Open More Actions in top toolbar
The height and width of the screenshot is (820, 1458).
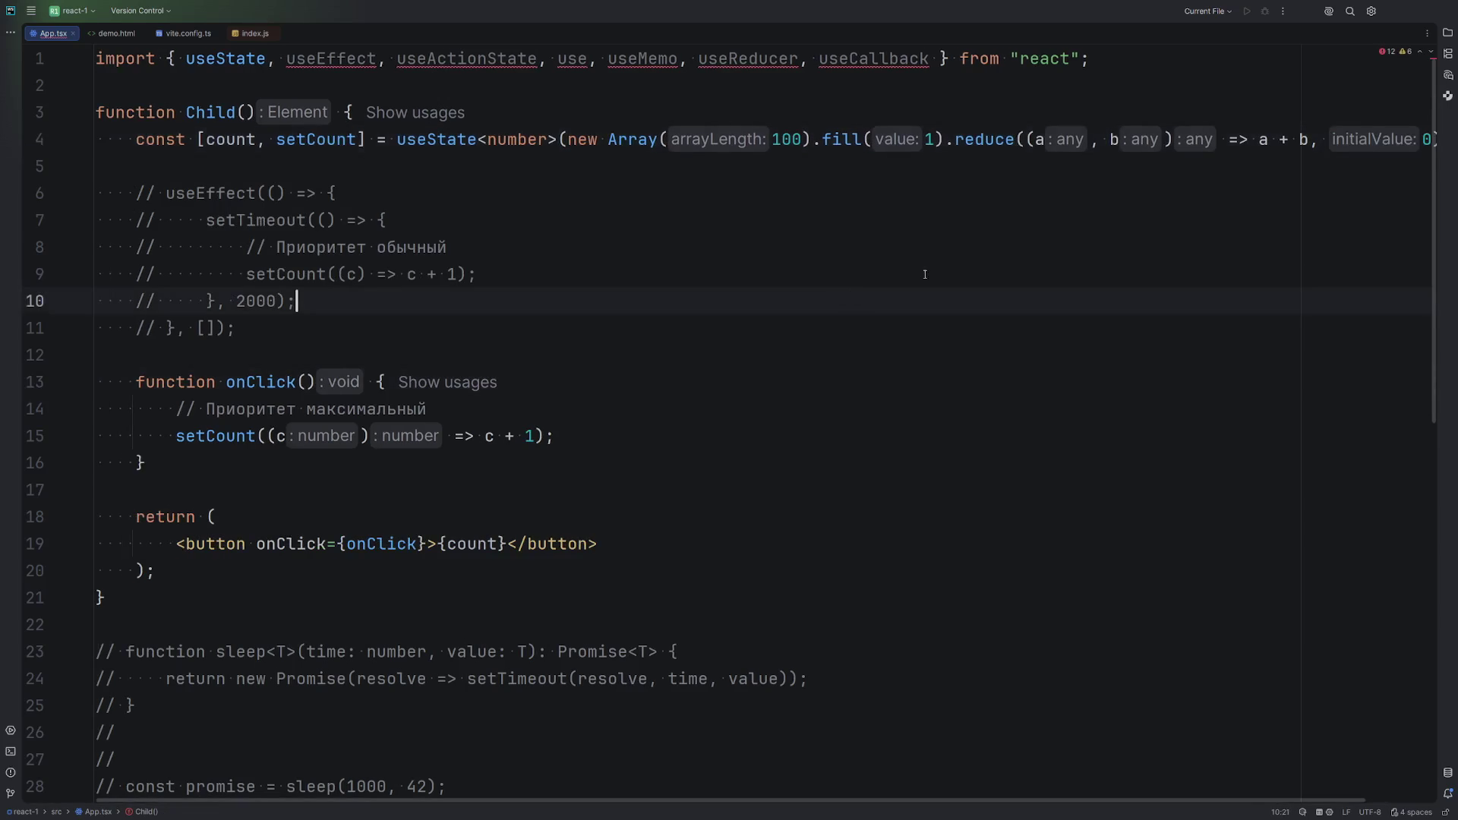pyautogui.click(x=1283, y=11)
